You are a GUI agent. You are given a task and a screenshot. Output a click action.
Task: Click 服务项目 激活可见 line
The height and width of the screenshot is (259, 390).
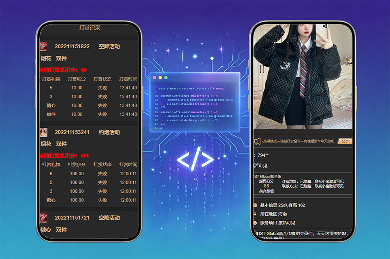278,223
